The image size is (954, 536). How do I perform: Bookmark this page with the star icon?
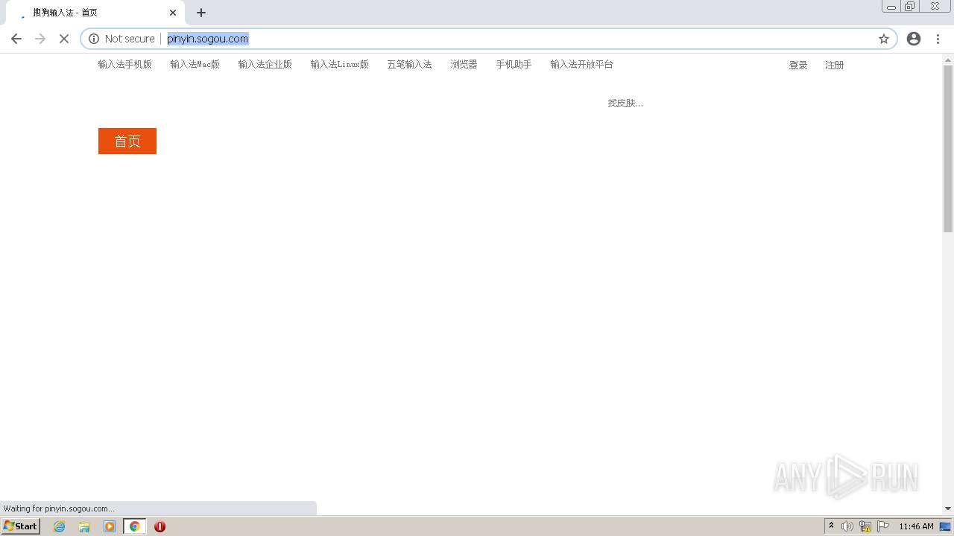884,39
